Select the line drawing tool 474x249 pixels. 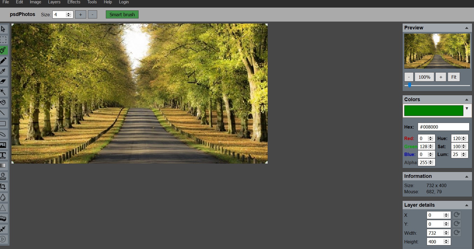[x=3, y=113]
